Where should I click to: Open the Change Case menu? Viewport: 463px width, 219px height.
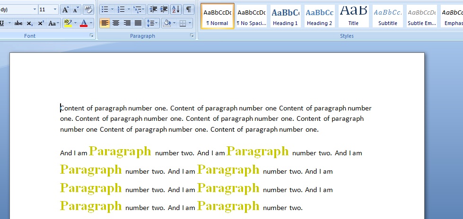tap(53, 23)
